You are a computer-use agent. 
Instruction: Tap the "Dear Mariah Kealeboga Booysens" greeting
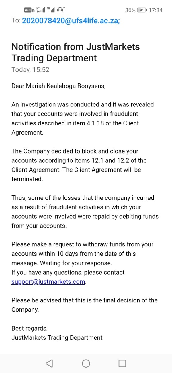point(58,86)
